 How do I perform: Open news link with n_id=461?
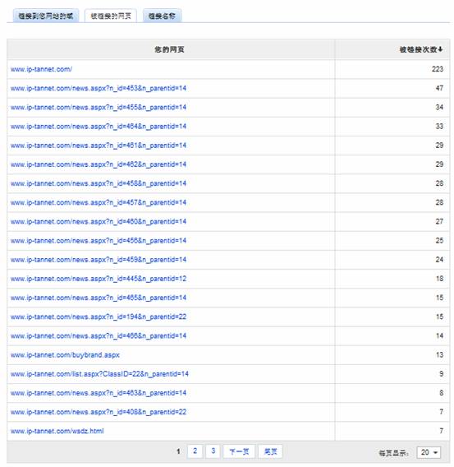tap(99, 146)
